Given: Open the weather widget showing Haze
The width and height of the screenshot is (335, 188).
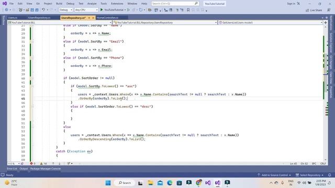Looking at the screenshot, I should pos(11,183).
